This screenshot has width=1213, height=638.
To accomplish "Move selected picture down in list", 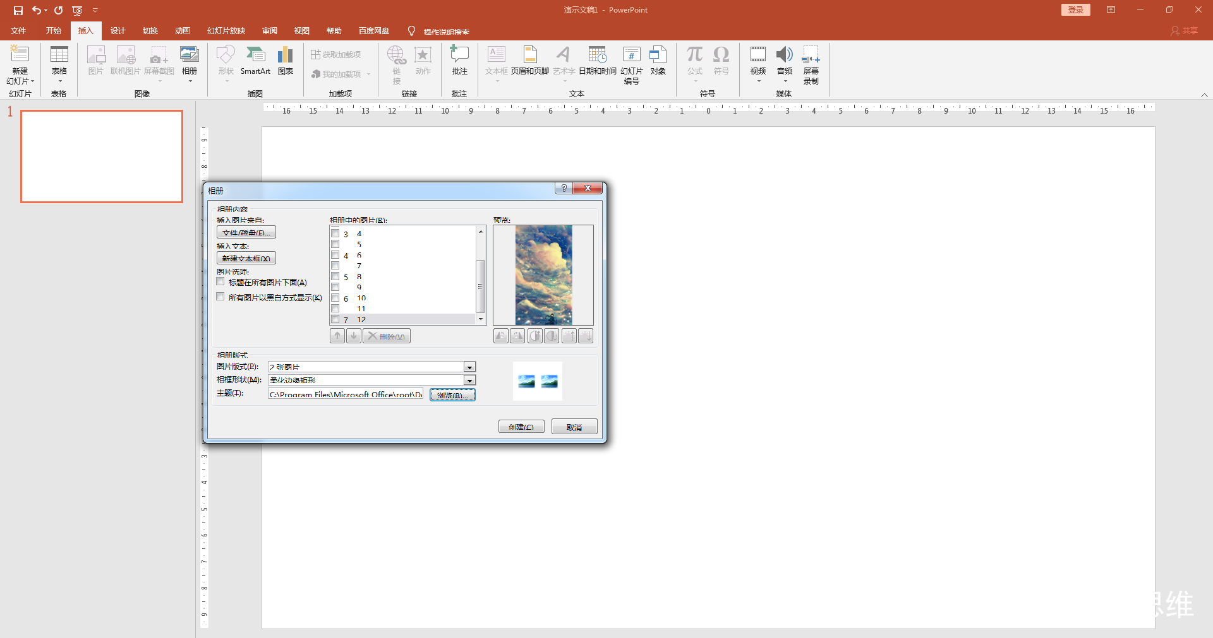I will (354, 336).
